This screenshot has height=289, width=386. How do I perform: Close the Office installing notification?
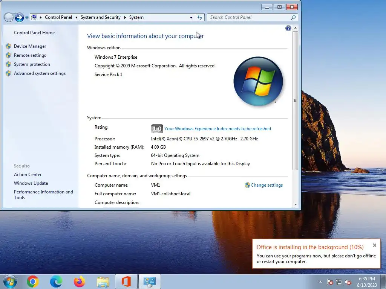[x=374, y=245]
